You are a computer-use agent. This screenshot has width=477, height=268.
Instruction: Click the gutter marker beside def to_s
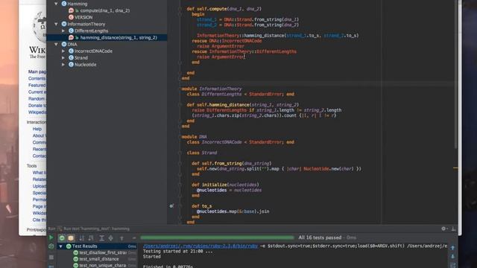coord(171,206)
